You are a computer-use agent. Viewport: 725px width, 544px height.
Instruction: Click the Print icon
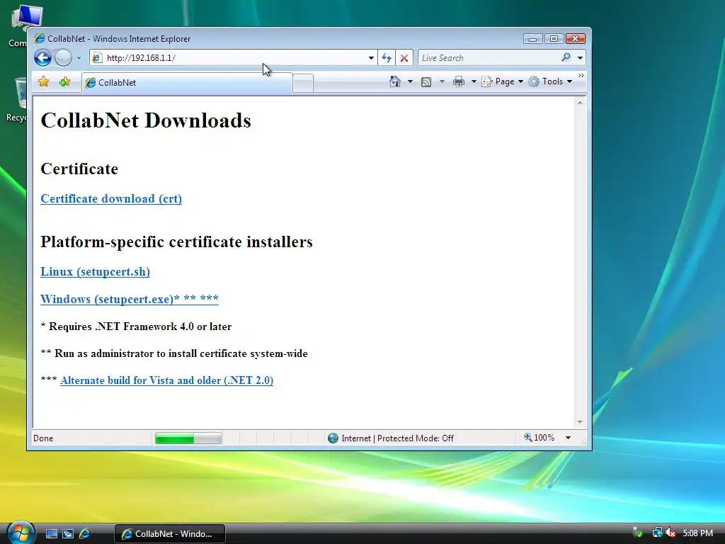coord(459,82)
